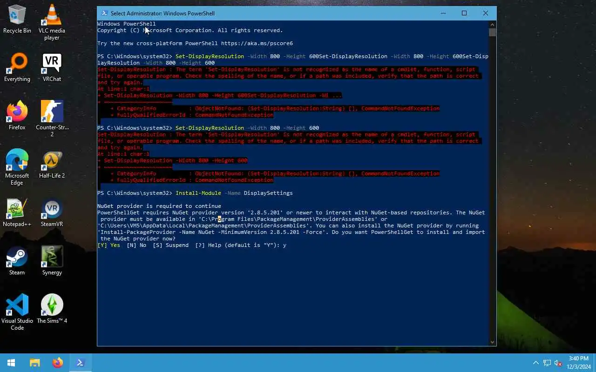The height and width of the screenshot is (372, 596).
Task: Show hidden system tray icons
Action: [x=535, y=363]
